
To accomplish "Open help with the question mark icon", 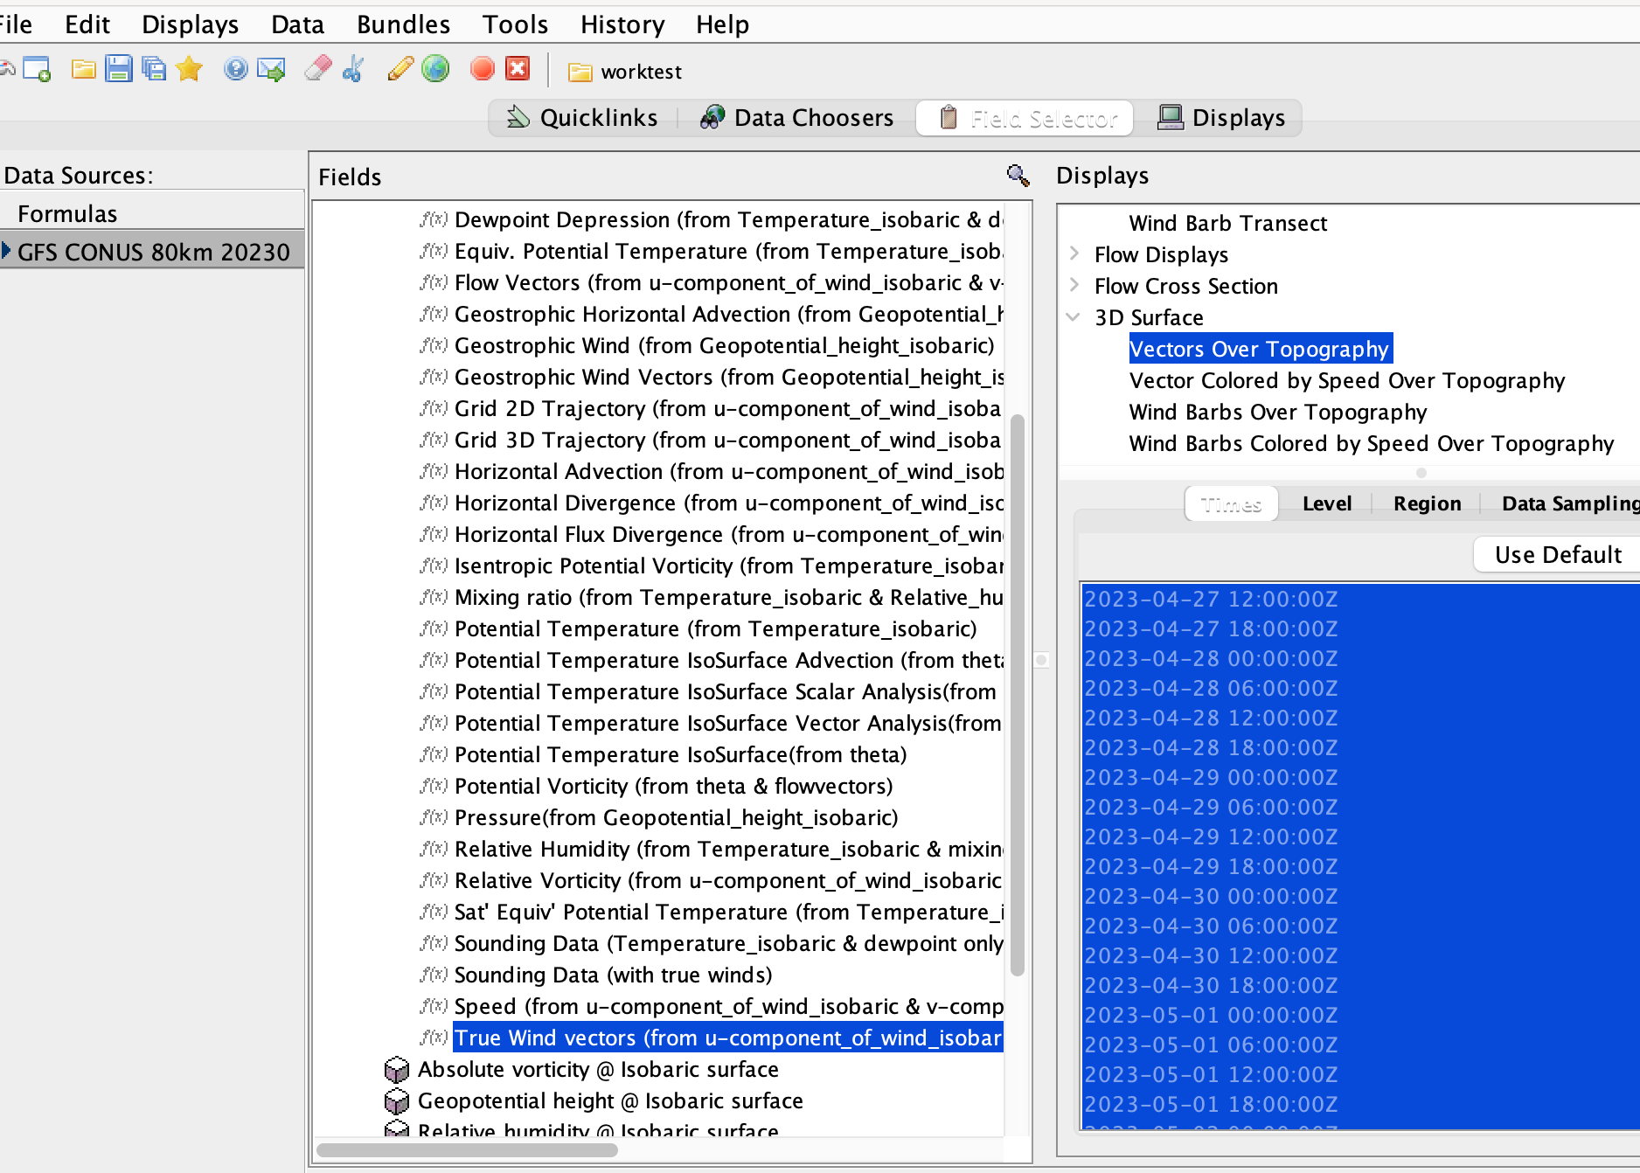I will (235, 69).
